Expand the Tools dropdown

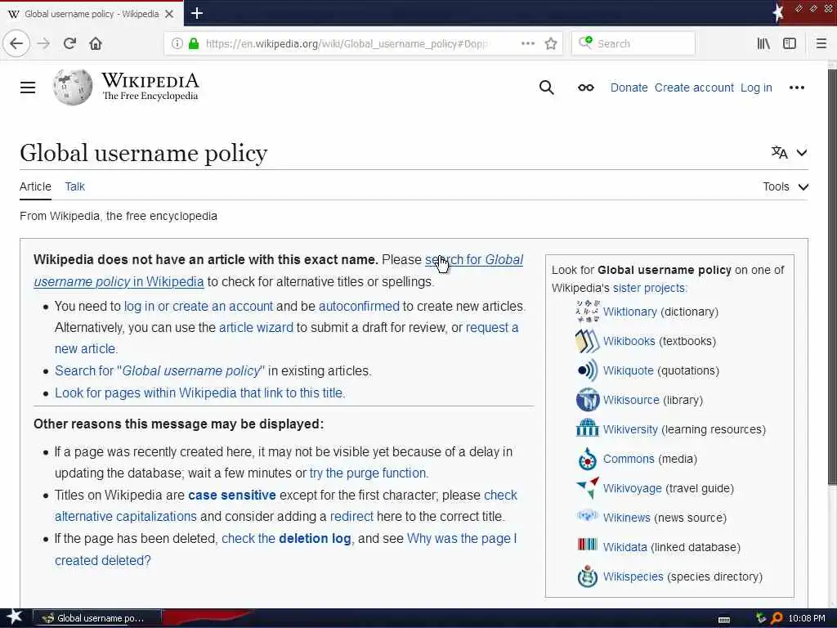(786, 186)
